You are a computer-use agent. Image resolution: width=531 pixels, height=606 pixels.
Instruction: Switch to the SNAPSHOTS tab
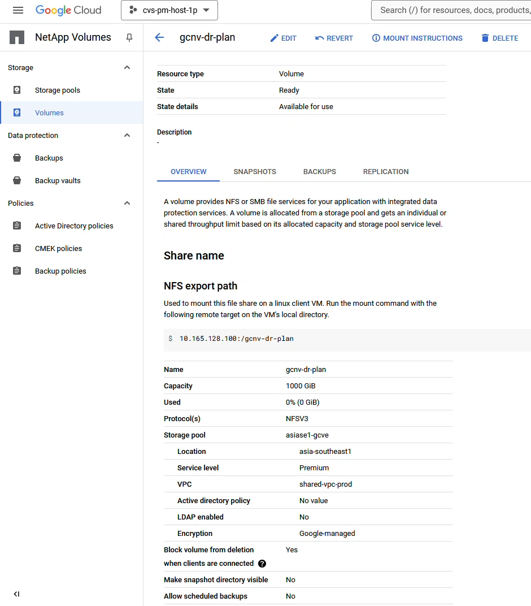point(255,172)
